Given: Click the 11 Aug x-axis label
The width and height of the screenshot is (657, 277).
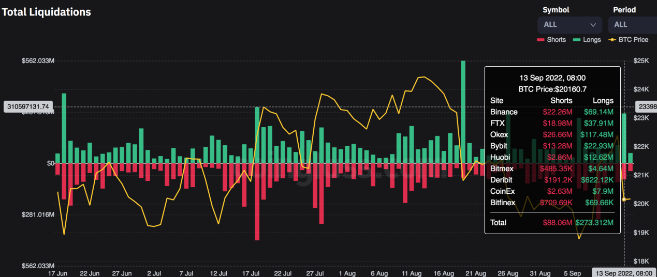Looking at the screenshot, I should coord(411,273).
